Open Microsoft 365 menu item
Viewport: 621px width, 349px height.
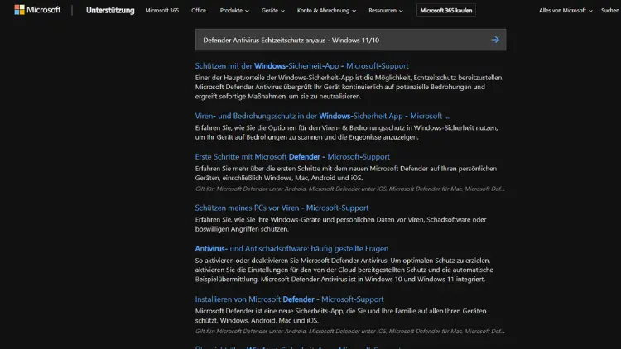pos(162,10)
